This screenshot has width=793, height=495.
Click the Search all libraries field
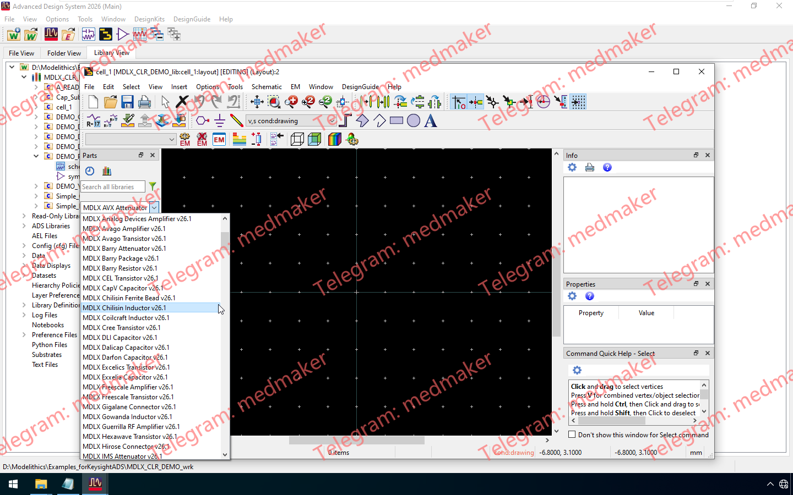[x=113, y=187]
